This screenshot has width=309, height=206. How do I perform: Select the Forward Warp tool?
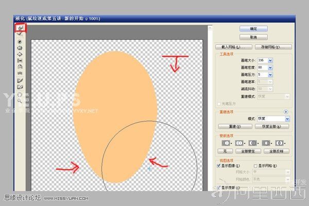click(x=20, y=28)
